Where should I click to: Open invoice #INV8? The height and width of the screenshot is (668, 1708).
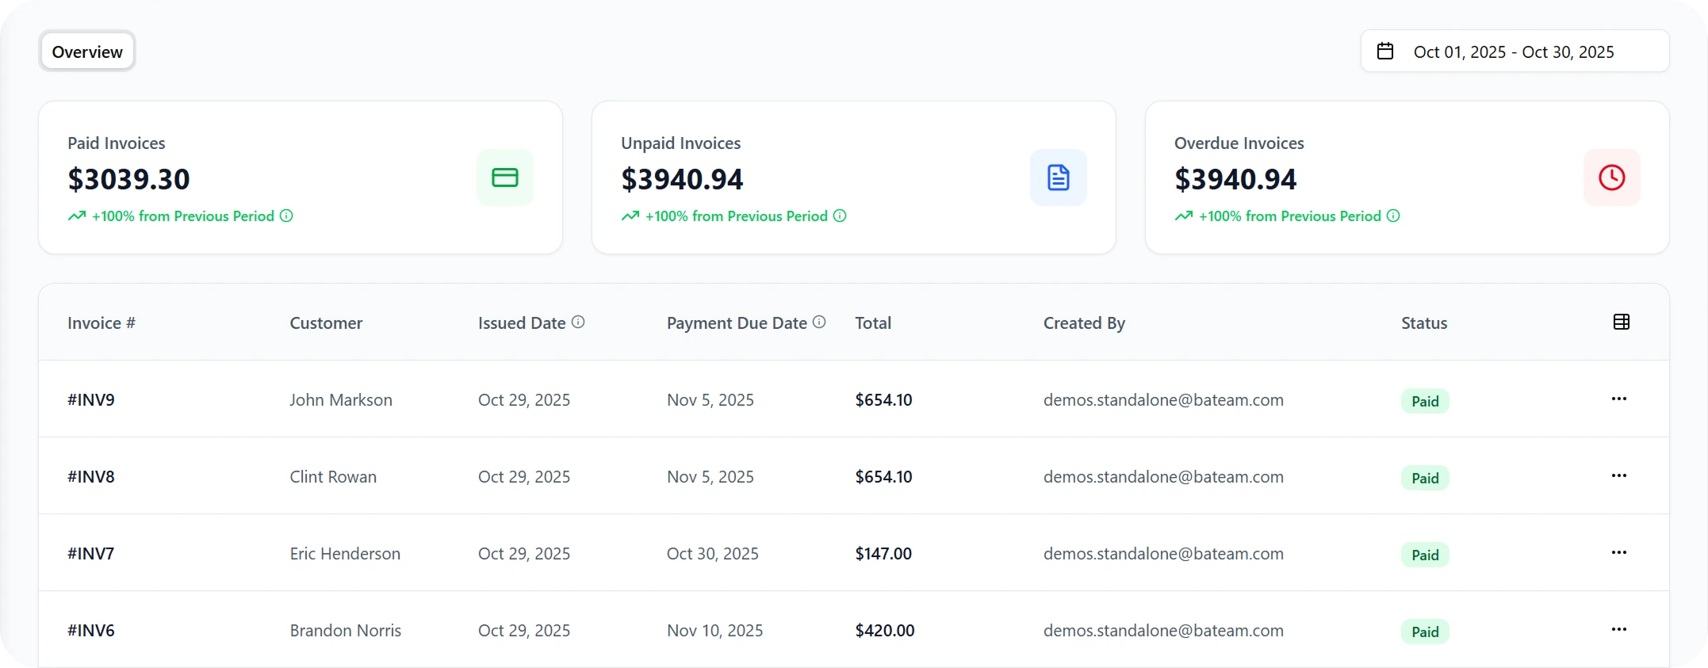pyautogui.click(x=91, y=477)
